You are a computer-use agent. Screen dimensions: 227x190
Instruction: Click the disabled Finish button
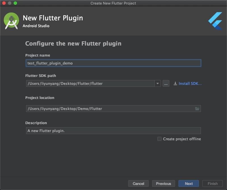pyautogui.click(x=212, y=183)
